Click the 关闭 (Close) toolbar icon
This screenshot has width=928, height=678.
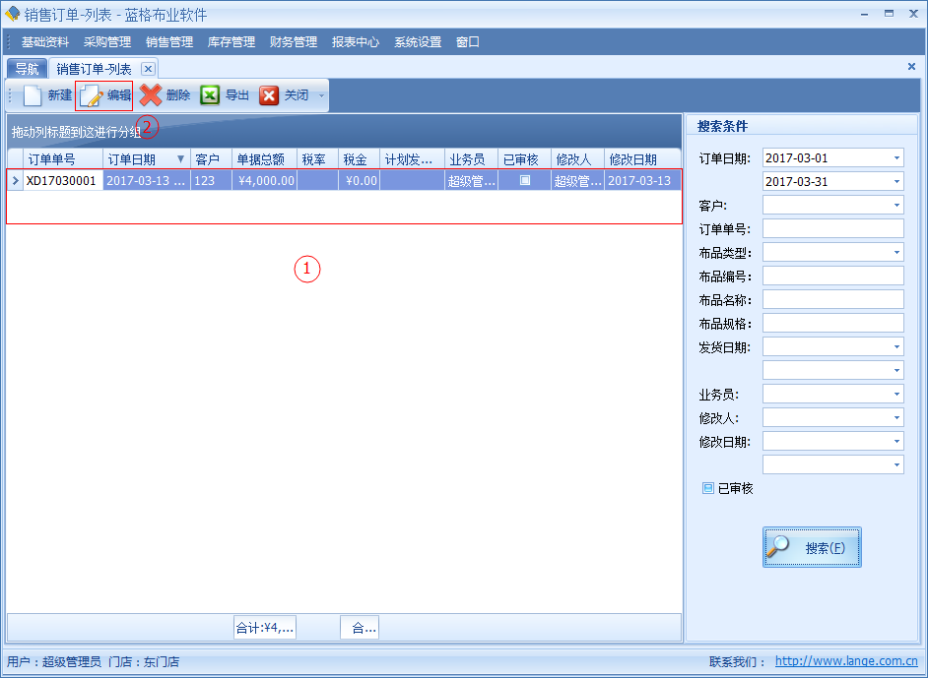269,95
